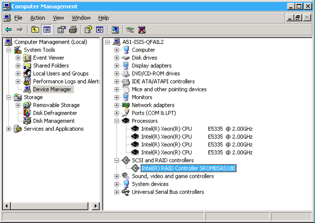Expand the Monitors category
Screen dimensions: 315x223
pyautogui.click(x=116, y=97)
